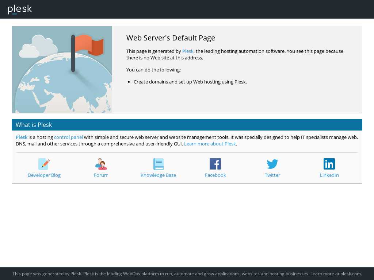Click the Plesk logo in header
The image size is (374, 280).
pos(20,9)
